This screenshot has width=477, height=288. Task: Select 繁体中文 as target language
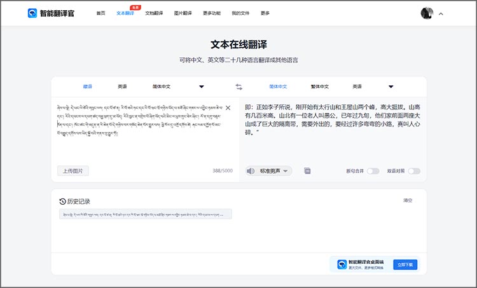click(x=320, y=86)
